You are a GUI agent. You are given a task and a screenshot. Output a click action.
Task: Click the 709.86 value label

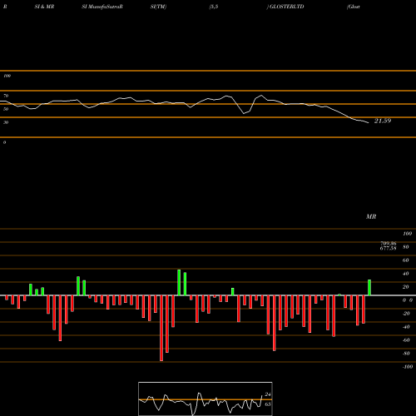(x=389, y=244)
